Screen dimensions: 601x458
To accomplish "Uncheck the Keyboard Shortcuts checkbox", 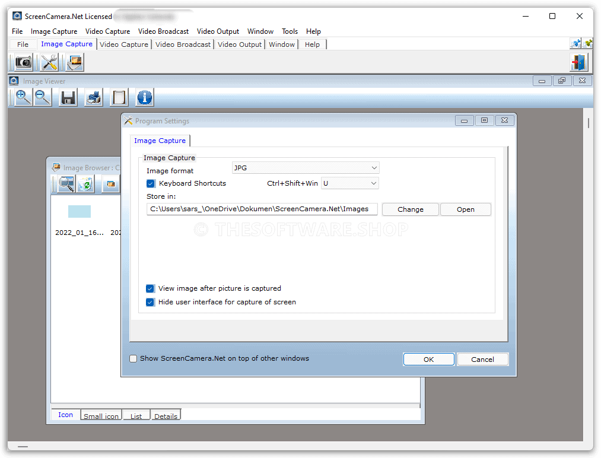I will pos(151,183).
